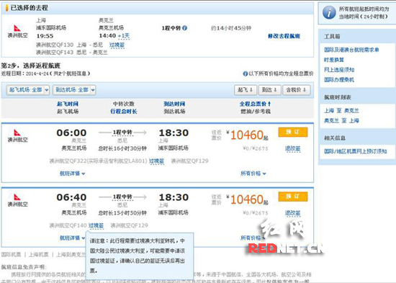
Task: Click the 19:55 outbound departure time
Action: [45, 36]
